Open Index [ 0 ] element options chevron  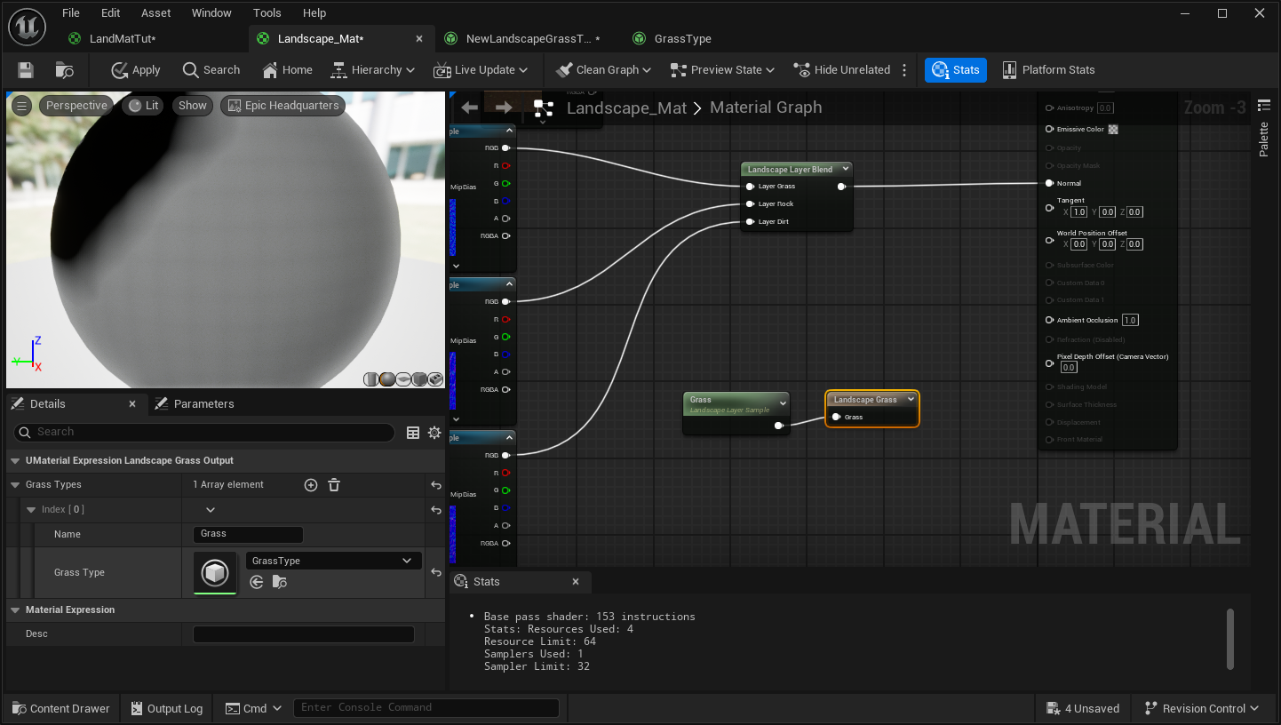211,510
